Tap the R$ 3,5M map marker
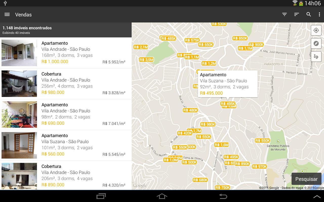The image size is (324, 202). pos(146,60)
